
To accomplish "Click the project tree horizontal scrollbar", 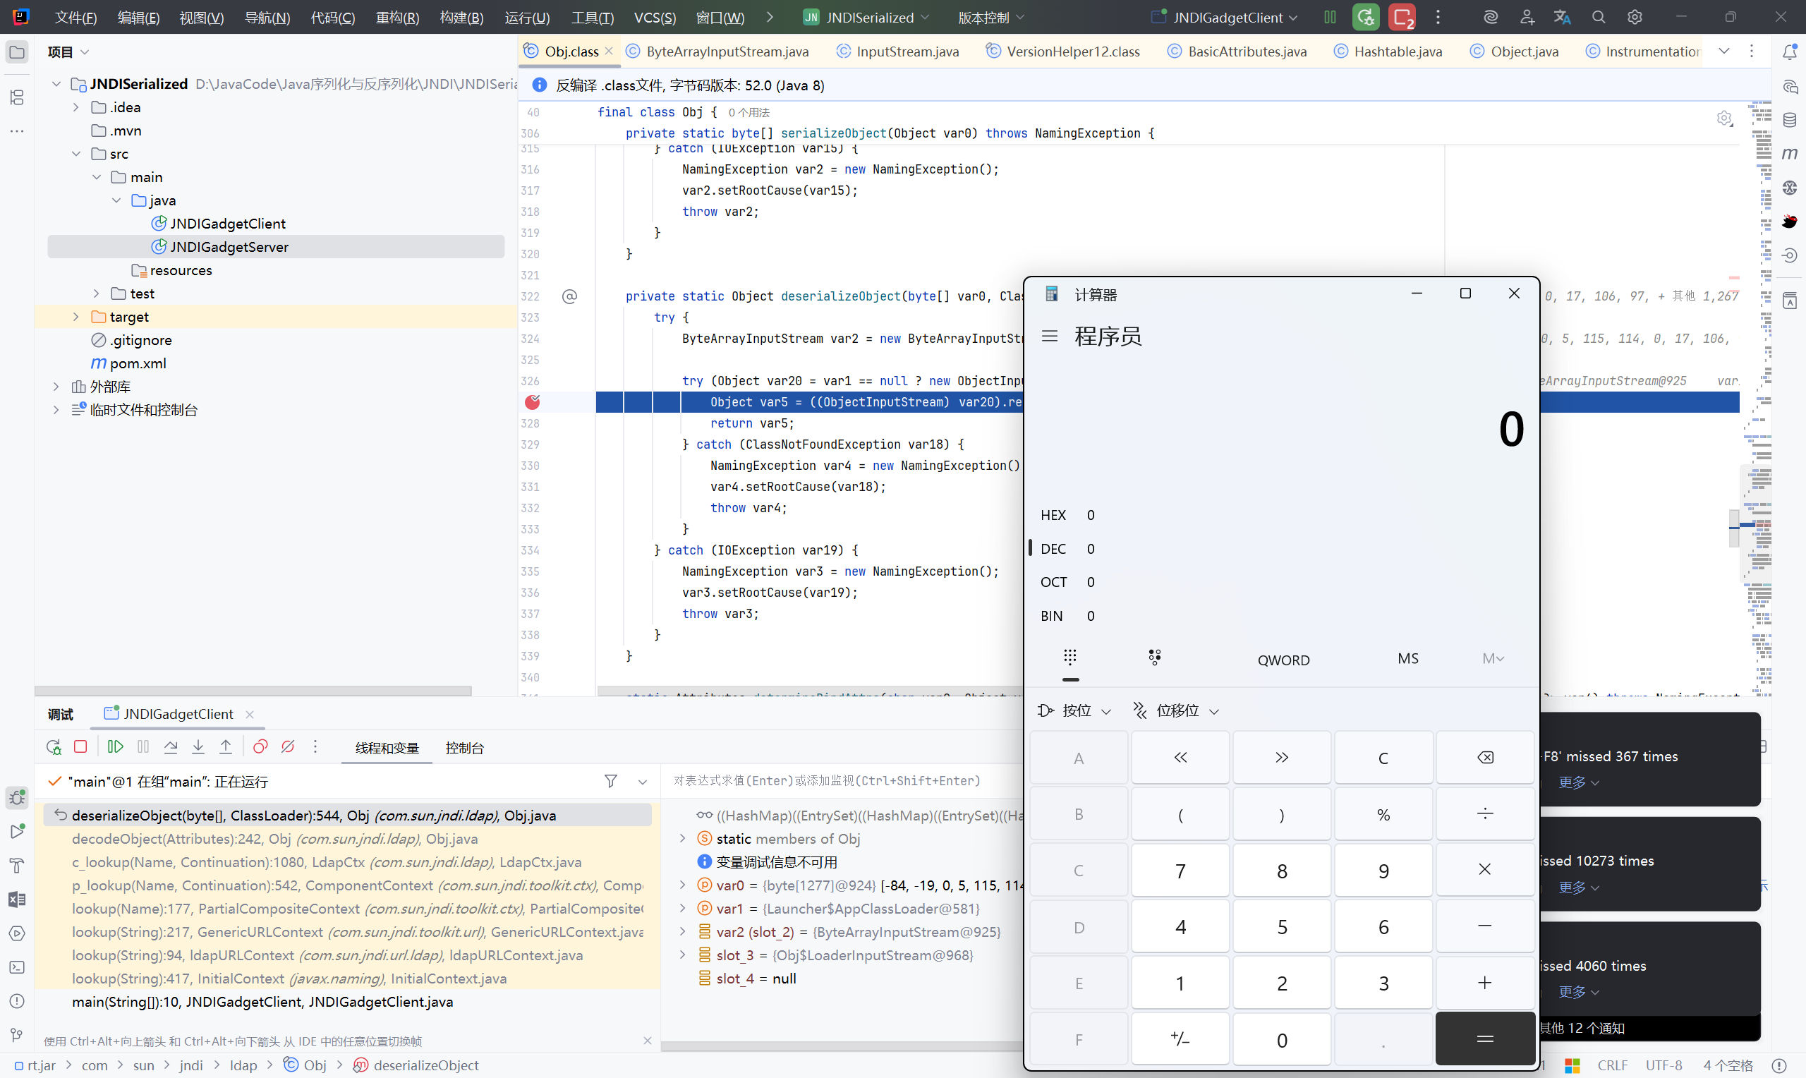I will [254, 690].
